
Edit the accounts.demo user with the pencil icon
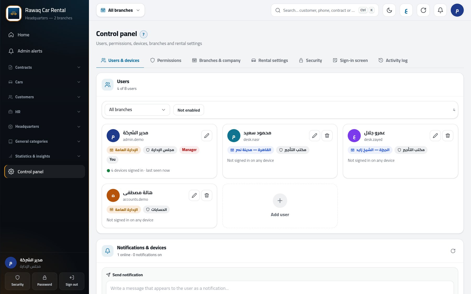tap(194, 195)
